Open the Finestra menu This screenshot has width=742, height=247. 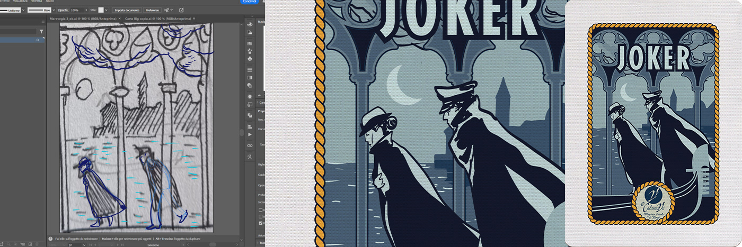[x=37, y=1]
